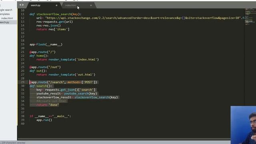Click 'stackoverflow_search(key)' call on line 33

(x=96, y=97)
